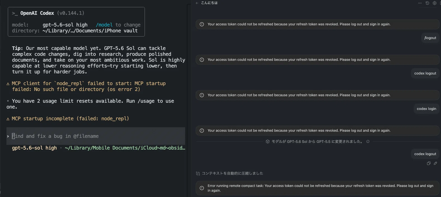The width and height of the screenshot is (441, 197).
Task: Click the MCP client `node_repl` failed message
Action: click(89, 86)
